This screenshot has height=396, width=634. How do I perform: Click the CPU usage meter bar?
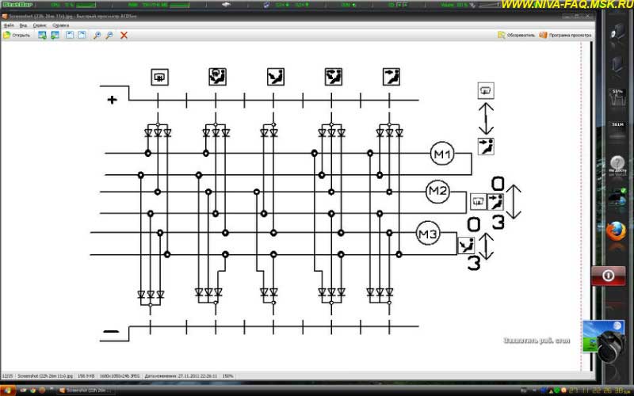pos(86,5)
